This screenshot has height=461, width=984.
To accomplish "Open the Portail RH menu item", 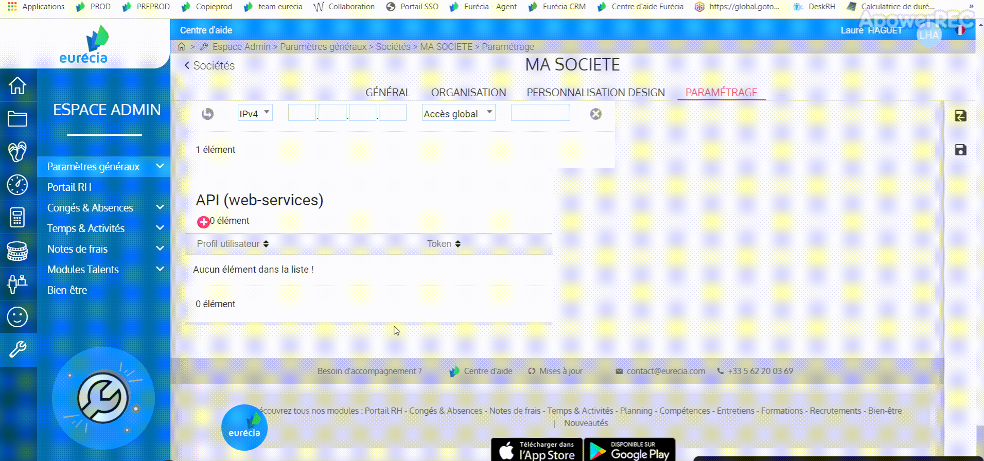I will 69,187.
